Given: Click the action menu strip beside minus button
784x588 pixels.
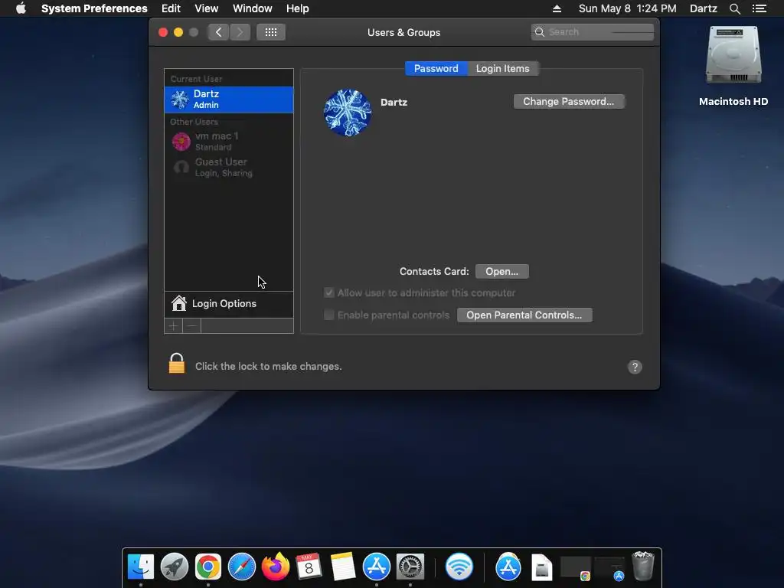Looking at the screenshot, I should click(x=247, y=326).
